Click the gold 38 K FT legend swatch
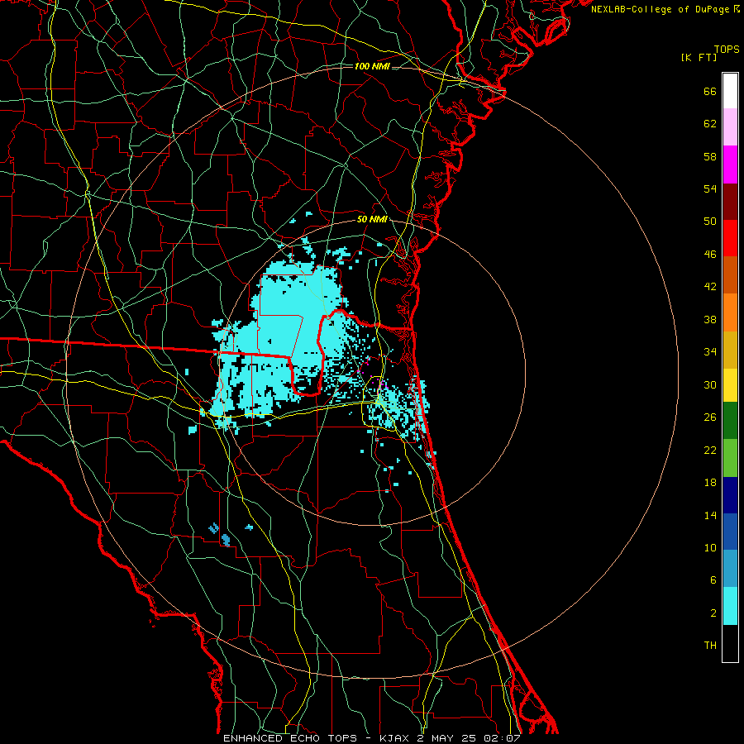The width and height of the screenshot is (744, 744). 730,350
